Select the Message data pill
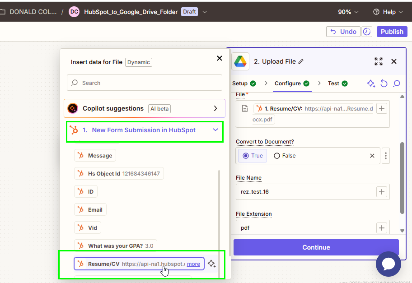Screen dimensions: 412x283 (x=95, y=155)
